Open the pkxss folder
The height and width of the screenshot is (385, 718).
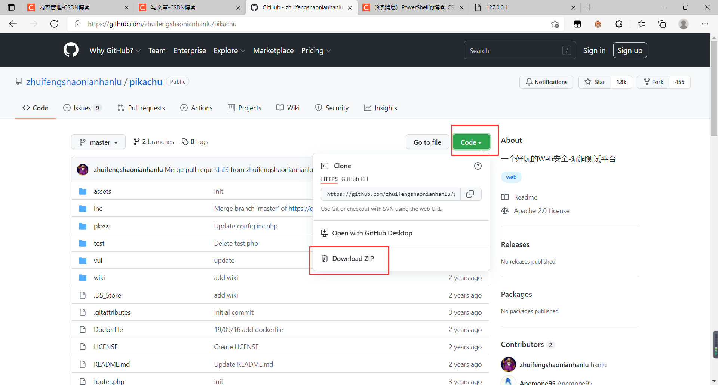click(x=102, y=226)
